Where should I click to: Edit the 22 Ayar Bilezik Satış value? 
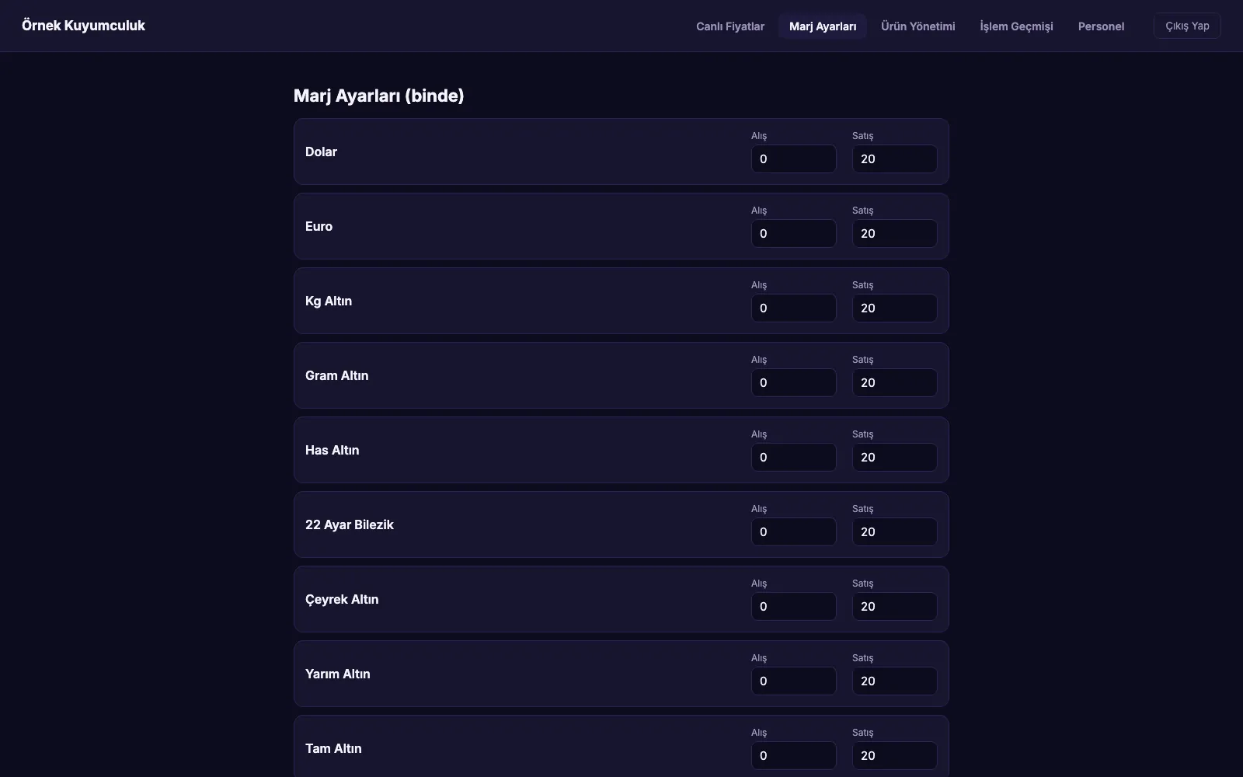894,531
